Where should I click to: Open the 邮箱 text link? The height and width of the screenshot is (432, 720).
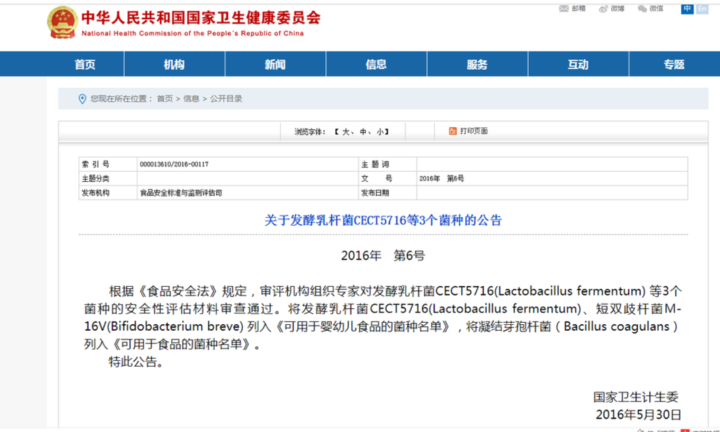579,9
